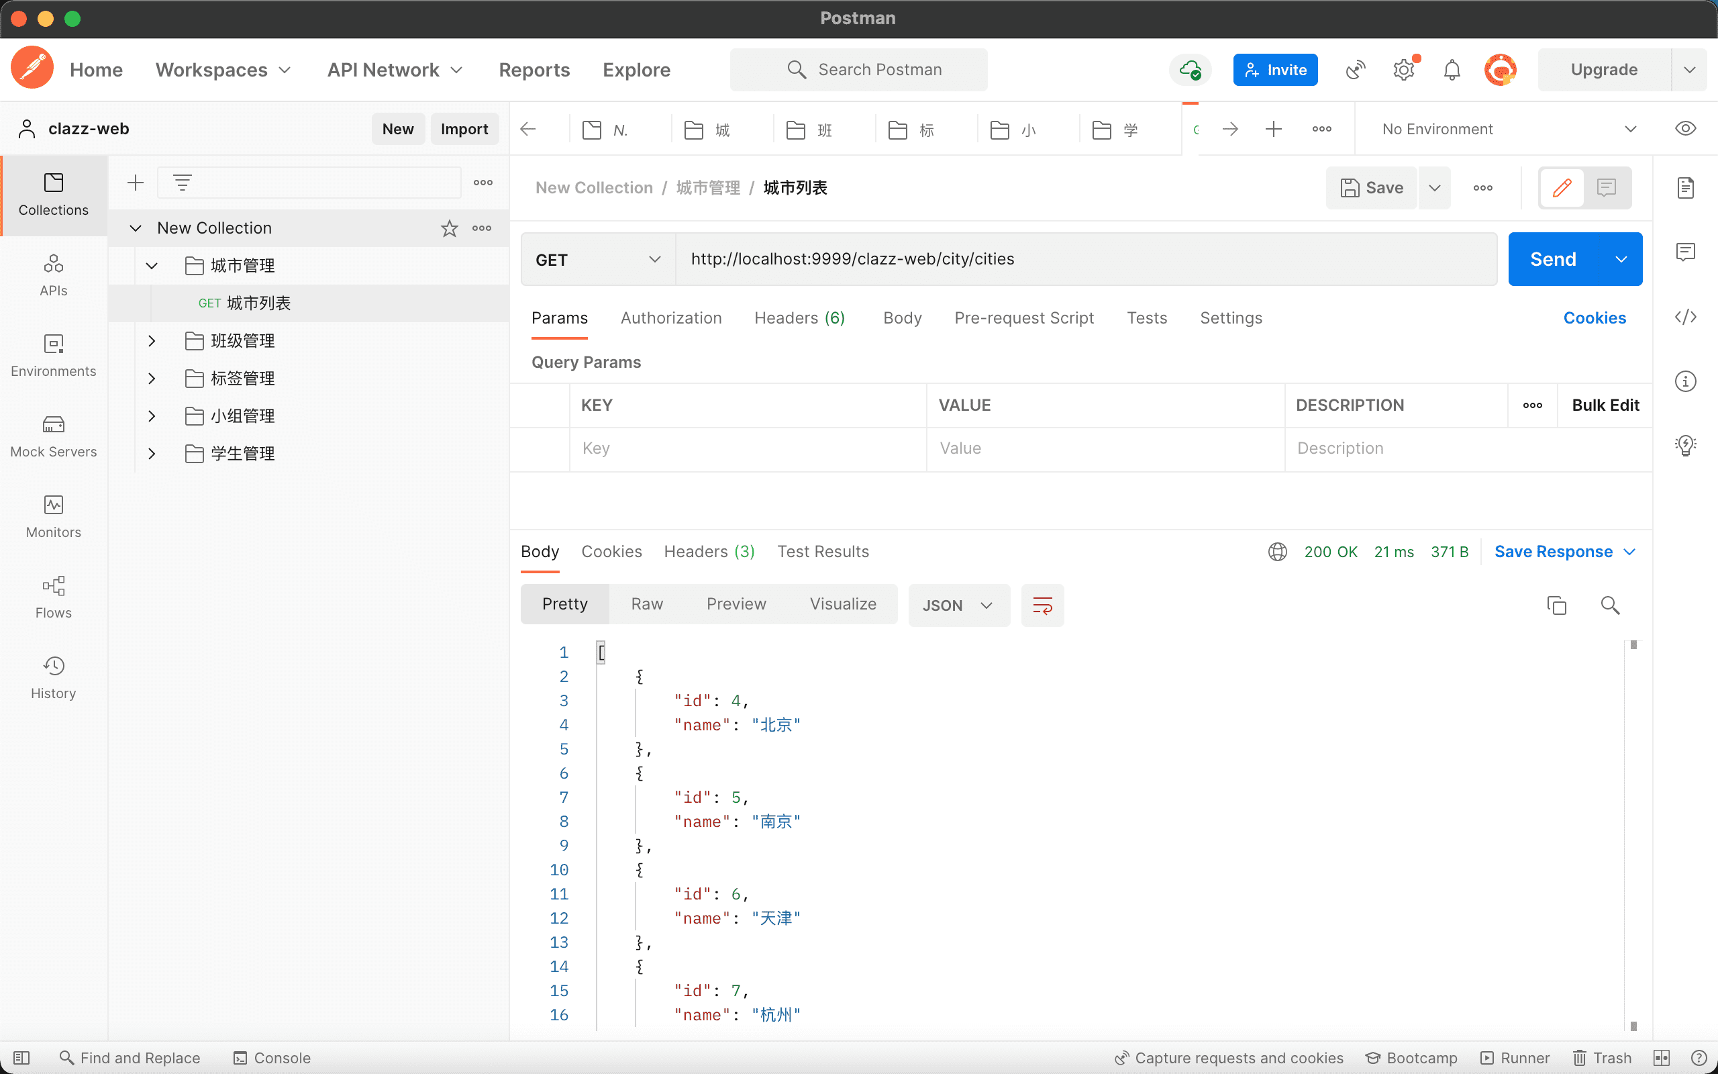Viewport: 1718px width, 1074px height.
Task: Open the request info icon
Action: point(1685,381)
